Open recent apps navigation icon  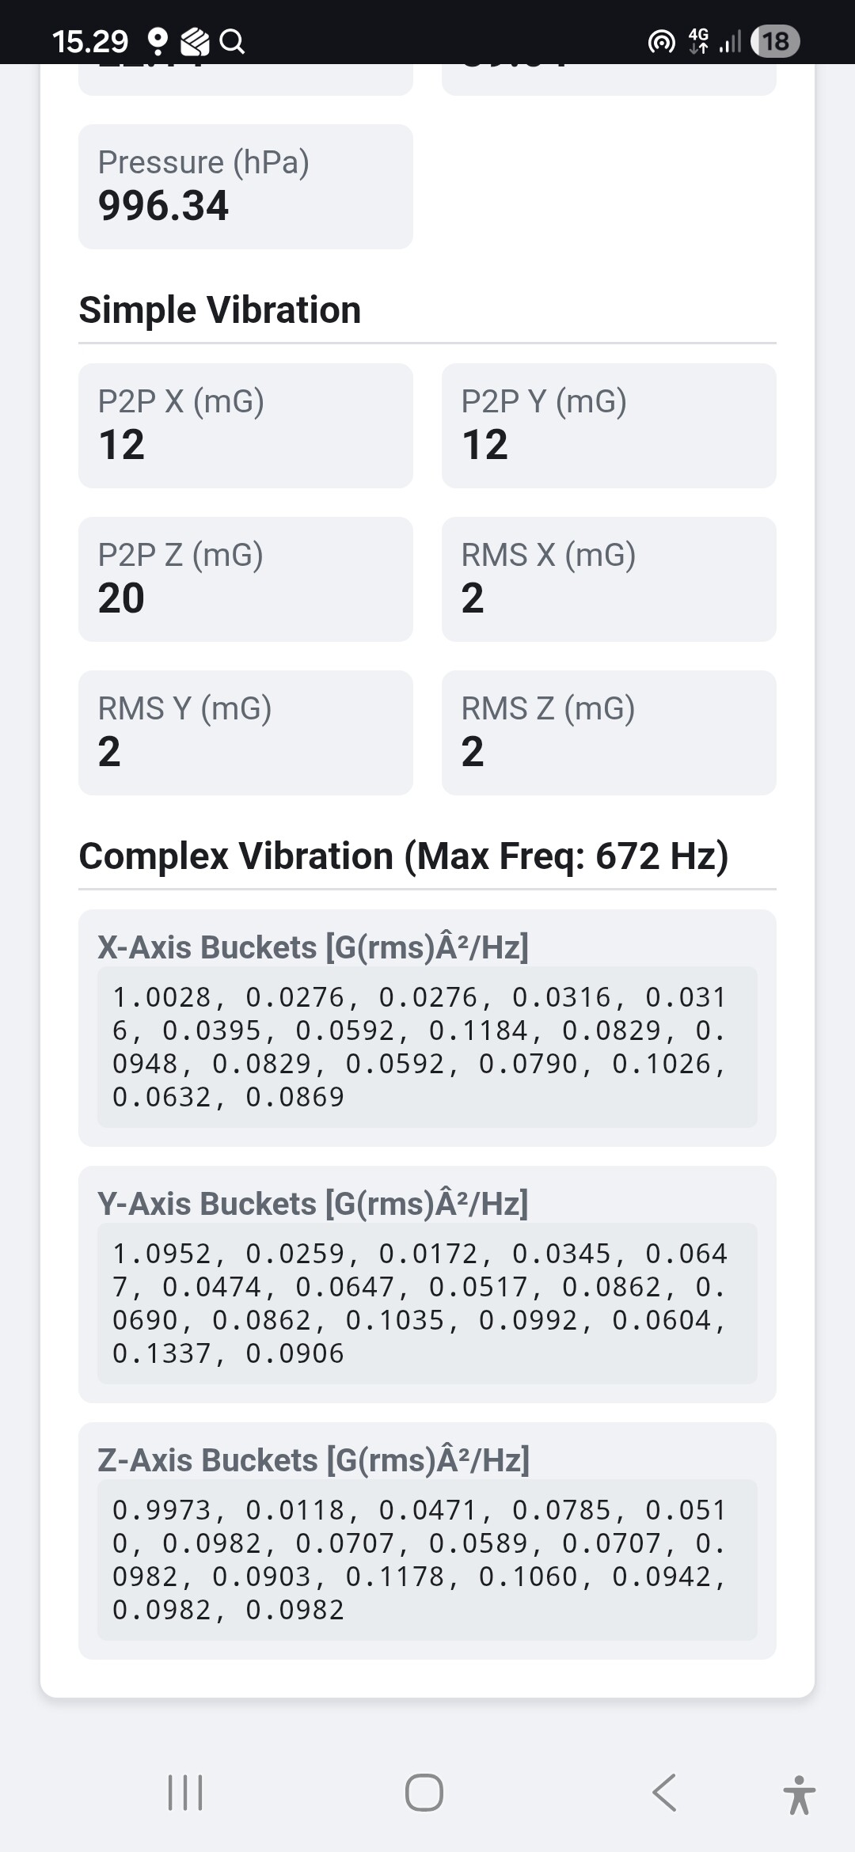pyautogui.click(x=185, y=1793)
